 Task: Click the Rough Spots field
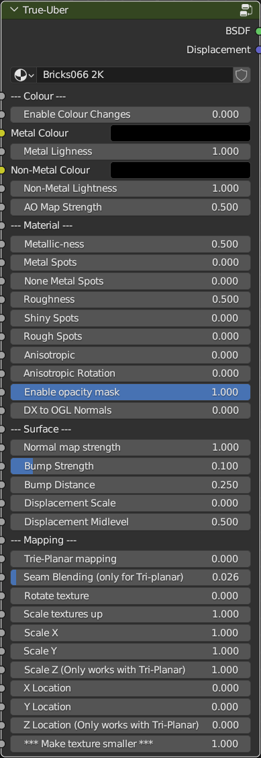[130, 336]
